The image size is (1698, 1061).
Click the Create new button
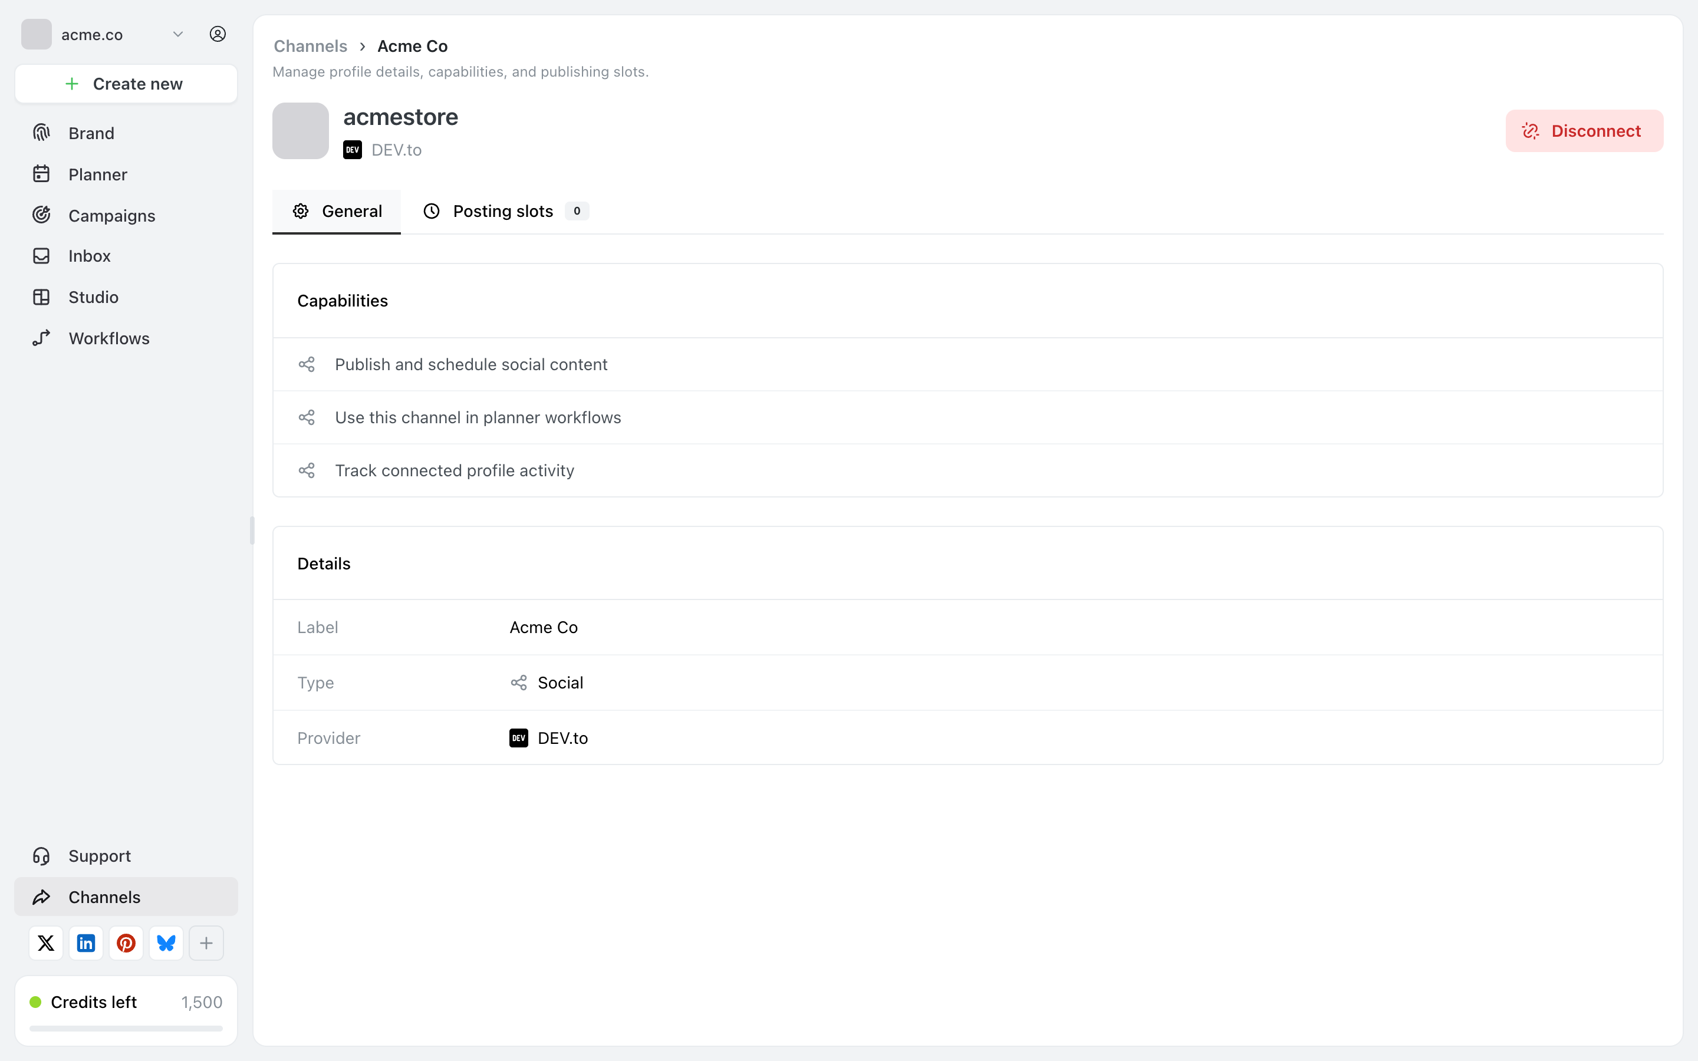pos(126,84)
